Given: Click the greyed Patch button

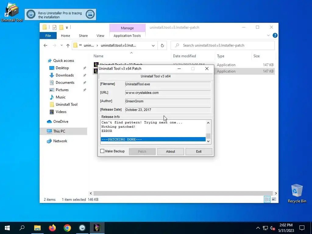Looking at the screenshot, I should [x=142, y=151].
